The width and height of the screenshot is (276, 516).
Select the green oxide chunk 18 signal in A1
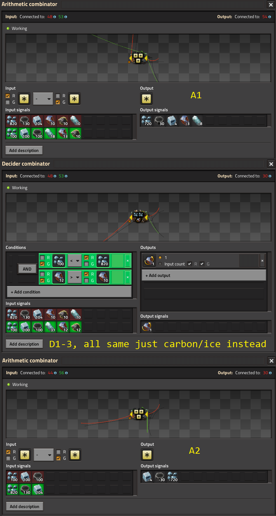click(50, 134)
